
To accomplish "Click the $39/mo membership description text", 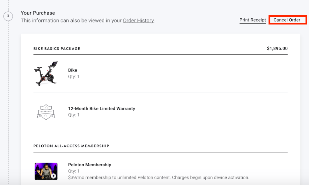I will tap(158, 177).
